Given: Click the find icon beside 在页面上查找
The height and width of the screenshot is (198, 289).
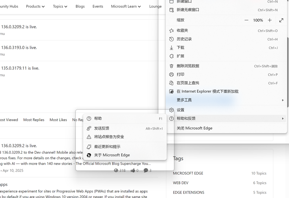Looking at the screenshot, I should coord(172,83).
